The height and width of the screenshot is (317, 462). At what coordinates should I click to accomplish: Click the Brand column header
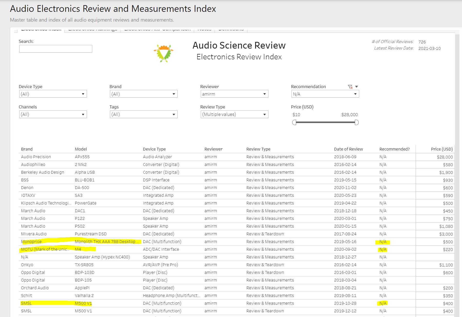27,149
